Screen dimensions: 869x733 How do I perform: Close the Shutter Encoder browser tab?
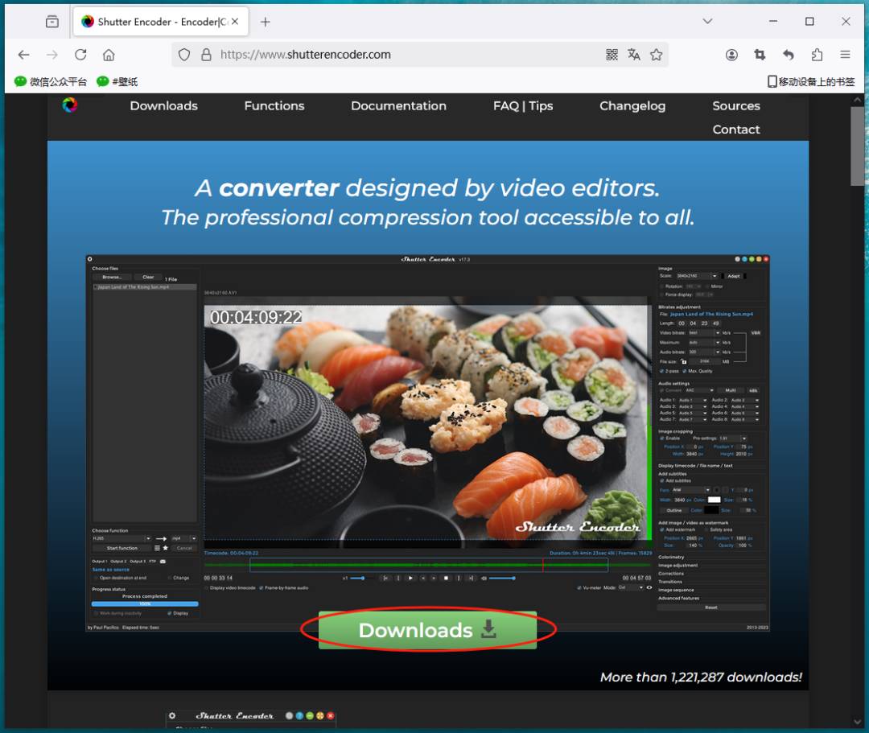coord(235,22)
